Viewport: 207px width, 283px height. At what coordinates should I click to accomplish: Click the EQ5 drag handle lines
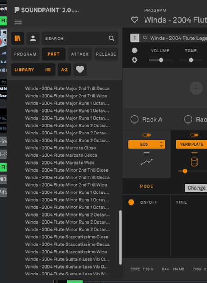(147, 153)
